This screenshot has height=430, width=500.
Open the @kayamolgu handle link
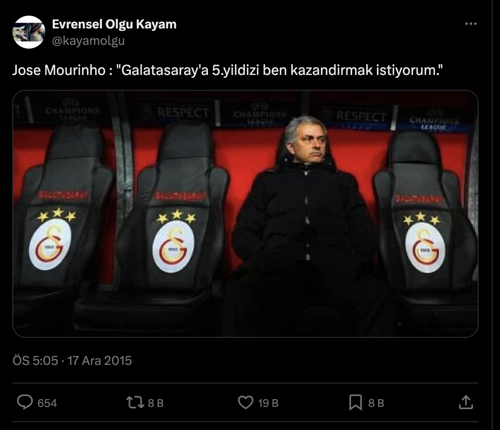(88, 40)
